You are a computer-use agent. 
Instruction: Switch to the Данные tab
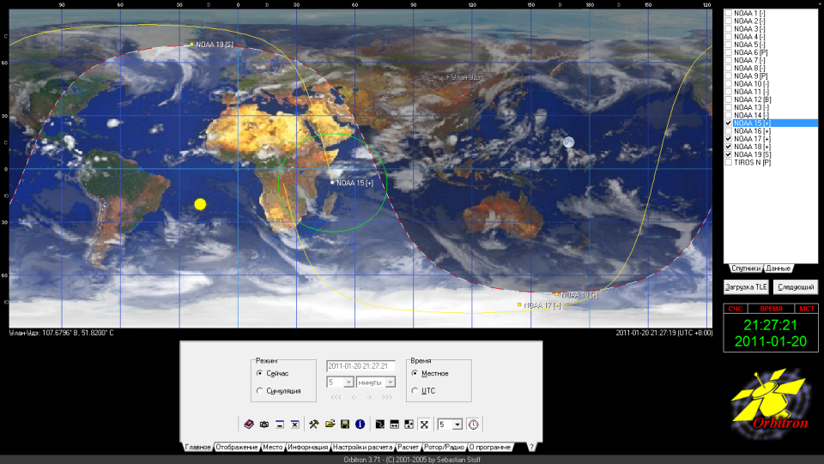pos(779,268)
